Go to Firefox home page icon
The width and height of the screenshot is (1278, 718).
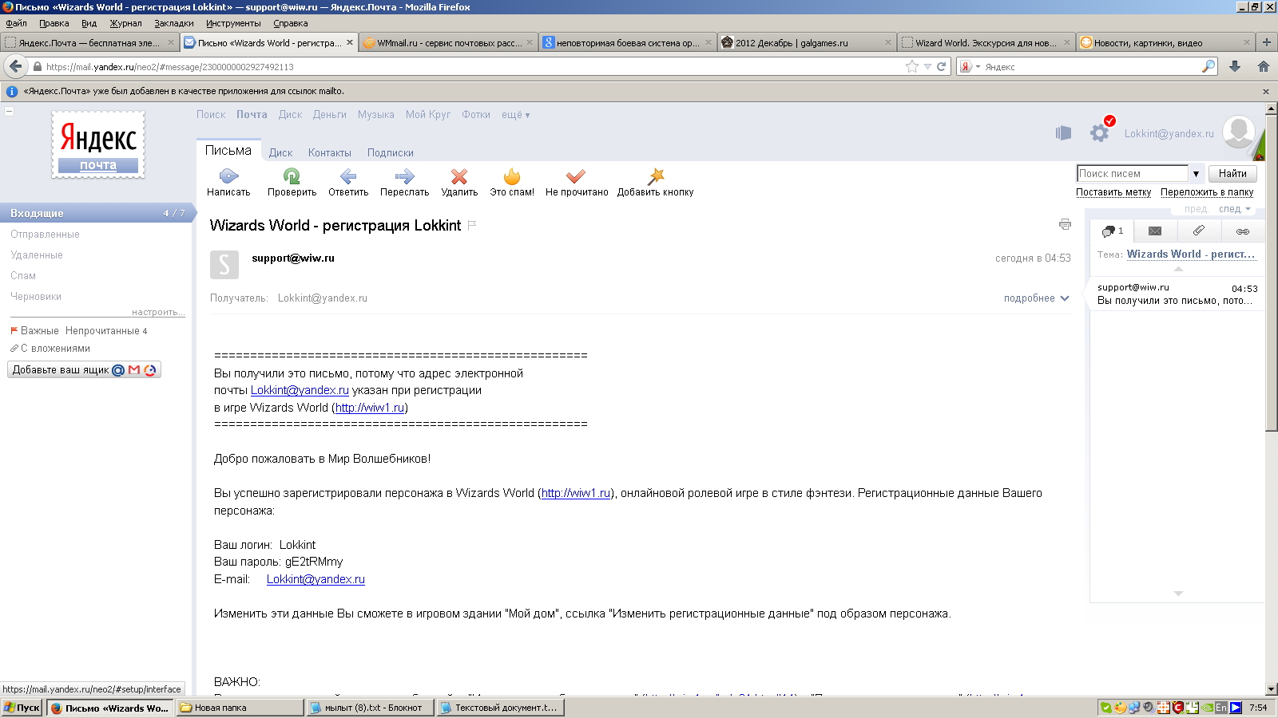(x=1263, y=66)
